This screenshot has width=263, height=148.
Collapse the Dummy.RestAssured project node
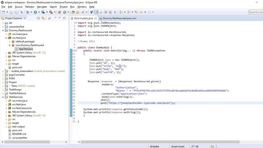tap(3, 30)
